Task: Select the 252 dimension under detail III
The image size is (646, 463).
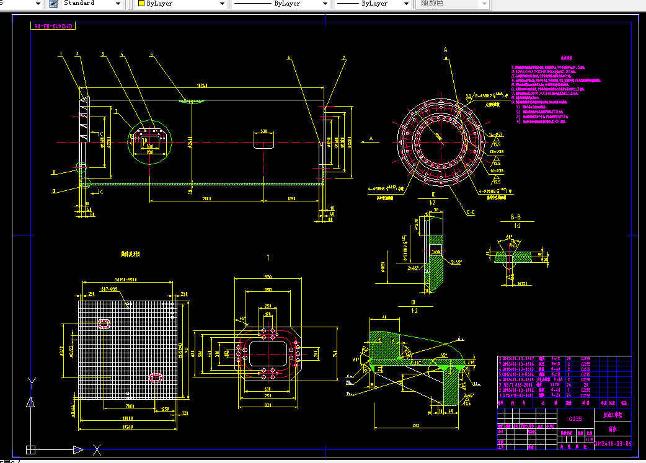Action: [x=416, y=425]
